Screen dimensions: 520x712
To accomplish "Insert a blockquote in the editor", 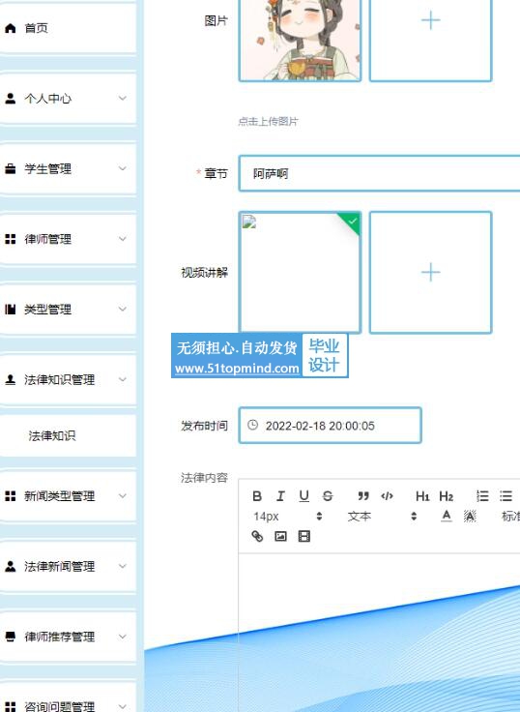I will [363, 496].
